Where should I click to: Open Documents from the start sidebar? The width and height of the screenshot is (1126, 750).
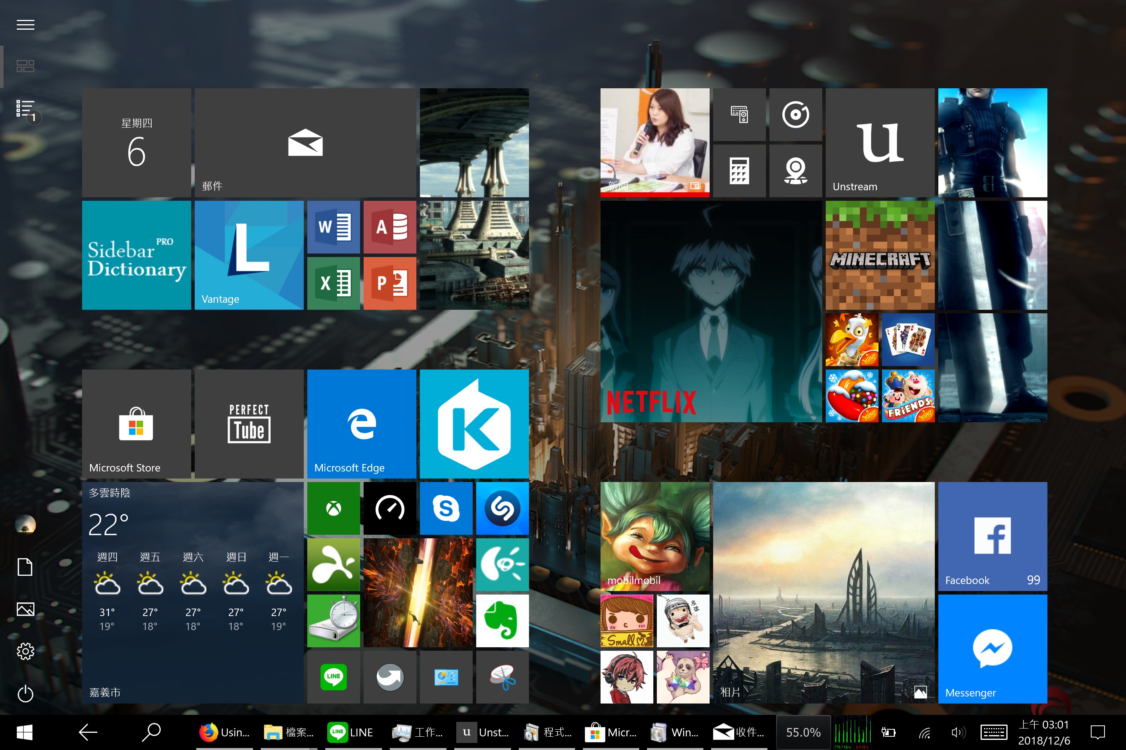[x=25, y=567]
